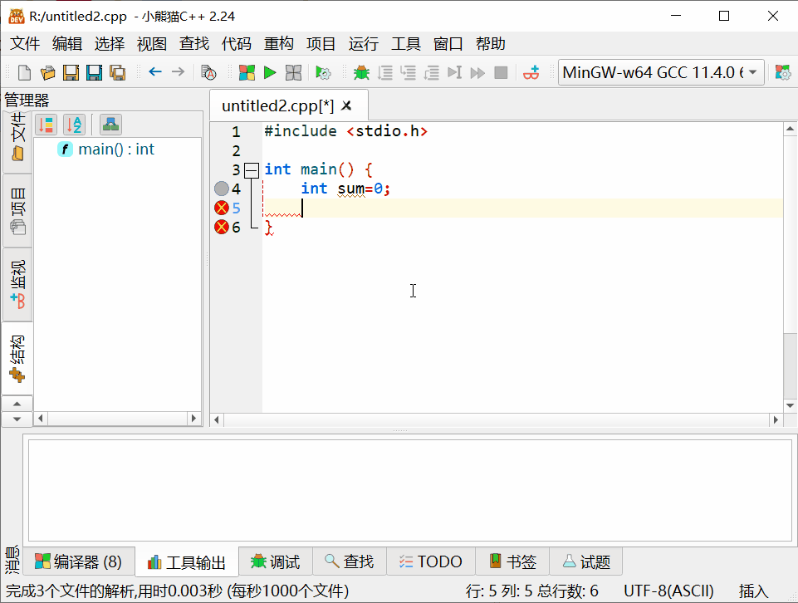Click the step into debug icon
The width and height of the screenshot is (798, 603).
(x=409, y=73)
